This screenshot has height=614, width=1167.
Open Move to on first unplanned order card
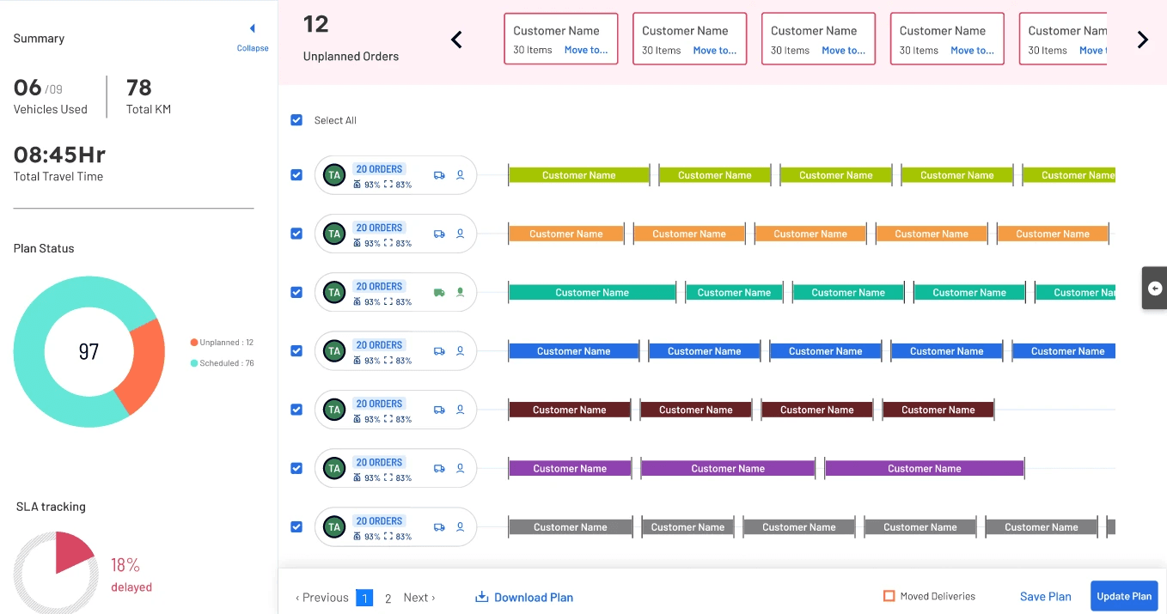tap(586, 50)
